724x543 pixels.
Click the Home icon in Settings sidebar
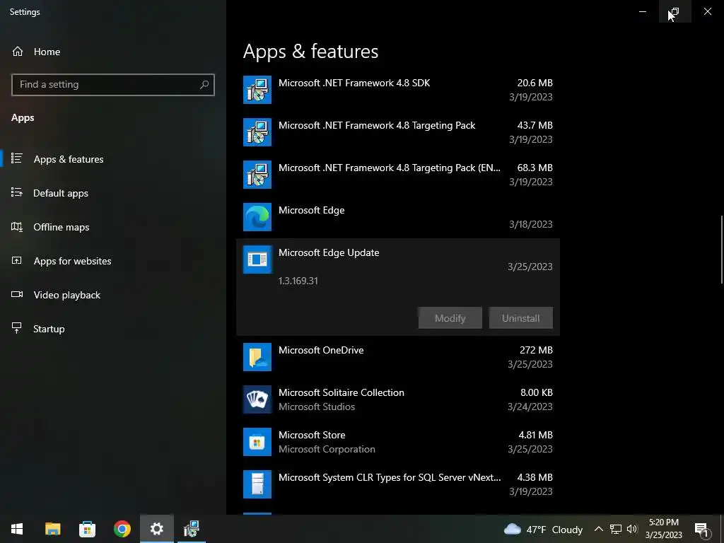(18, 51)
